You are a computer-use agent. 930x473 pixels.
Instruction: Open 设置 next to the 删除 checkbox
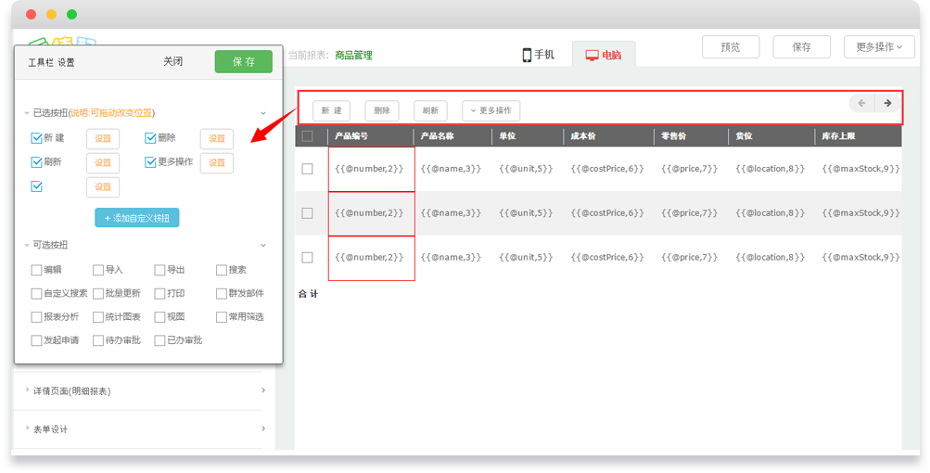(x=217, y=138)
